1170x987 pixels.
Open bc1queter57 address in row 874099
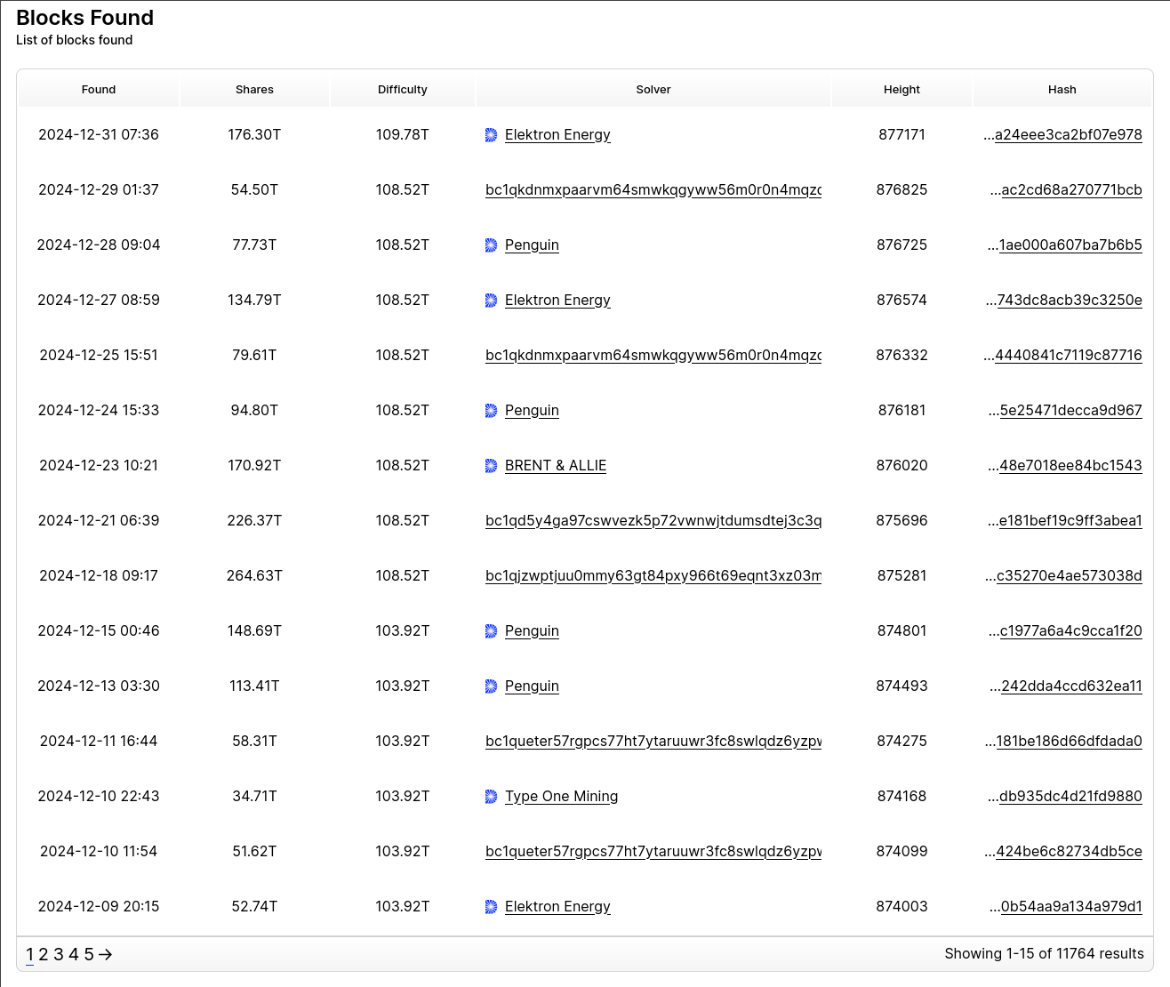(653, 852)
